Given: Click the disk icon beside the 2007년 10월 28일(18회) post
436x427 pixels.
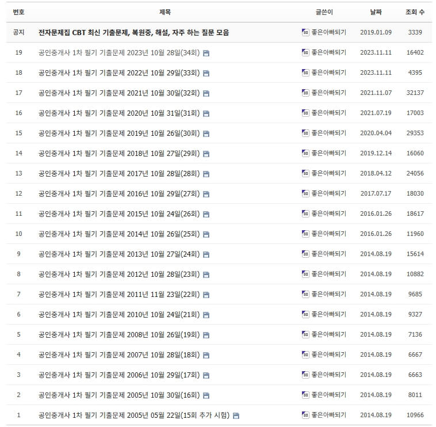Looking at the screenshot, I should (206, 356).
